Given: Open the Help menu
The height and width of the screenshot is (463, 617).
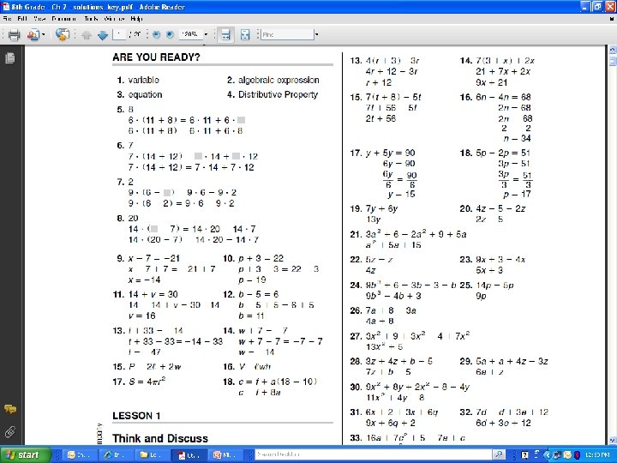Looking at the screenshot, I should pyautogui.click(x=136, y=19).
